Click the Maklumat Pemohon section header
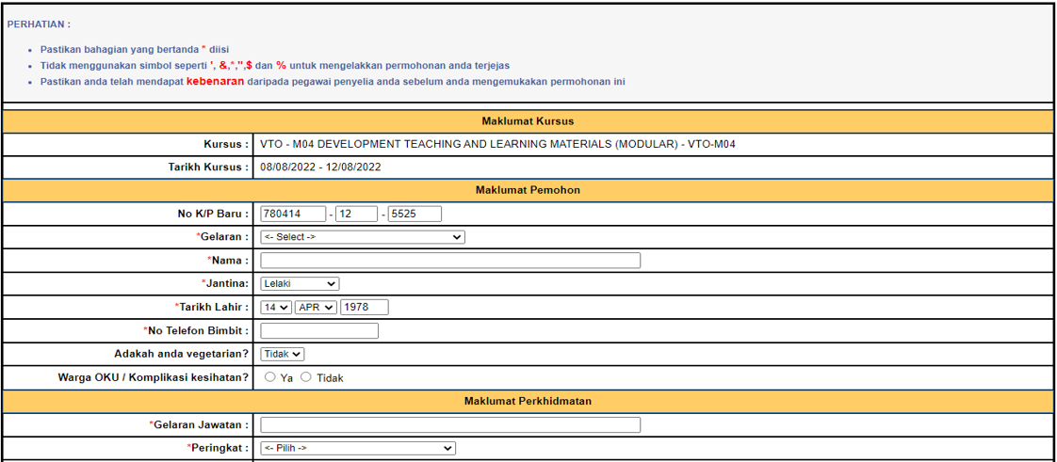Image resolution: width=1057 pixels, height=462 pixels. [x=528, y=190]
